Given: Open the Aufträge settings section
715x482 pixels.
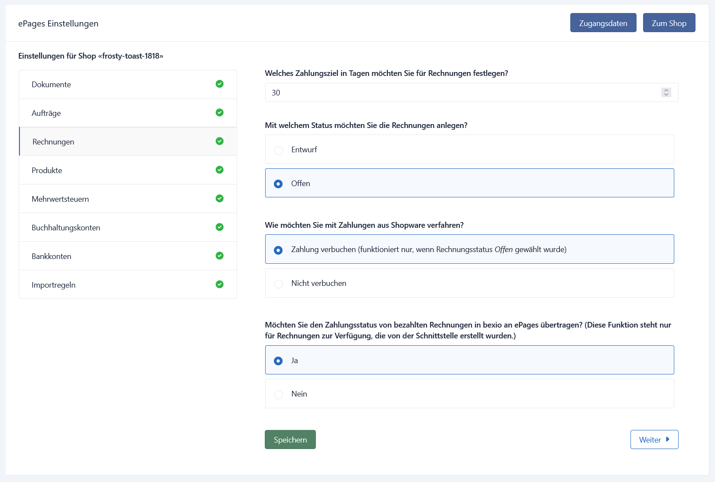Looking at the screenshot, I should point(128,113).
